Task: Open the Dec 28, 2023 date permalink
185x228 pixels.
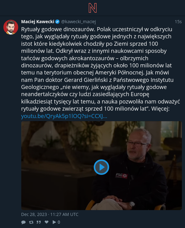Action: [50, 214]
